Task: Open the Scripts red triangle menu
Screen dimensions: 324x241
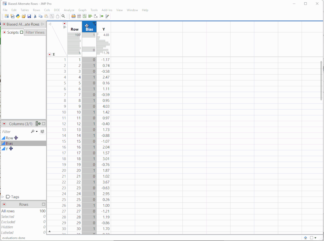Action: point(4,32)
